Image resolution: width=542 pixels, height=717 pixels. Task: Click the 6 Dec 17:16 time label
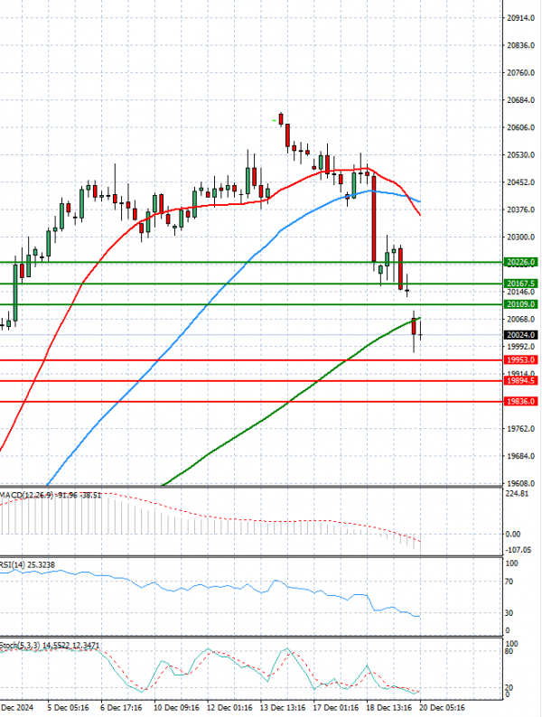pos(121,707)
